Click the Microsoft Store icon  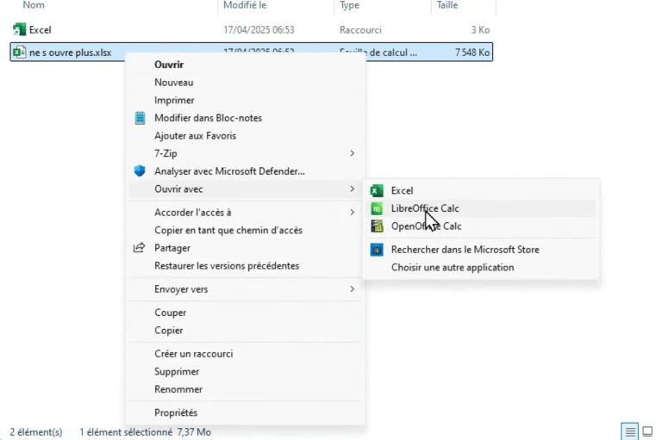pos(377,250)
